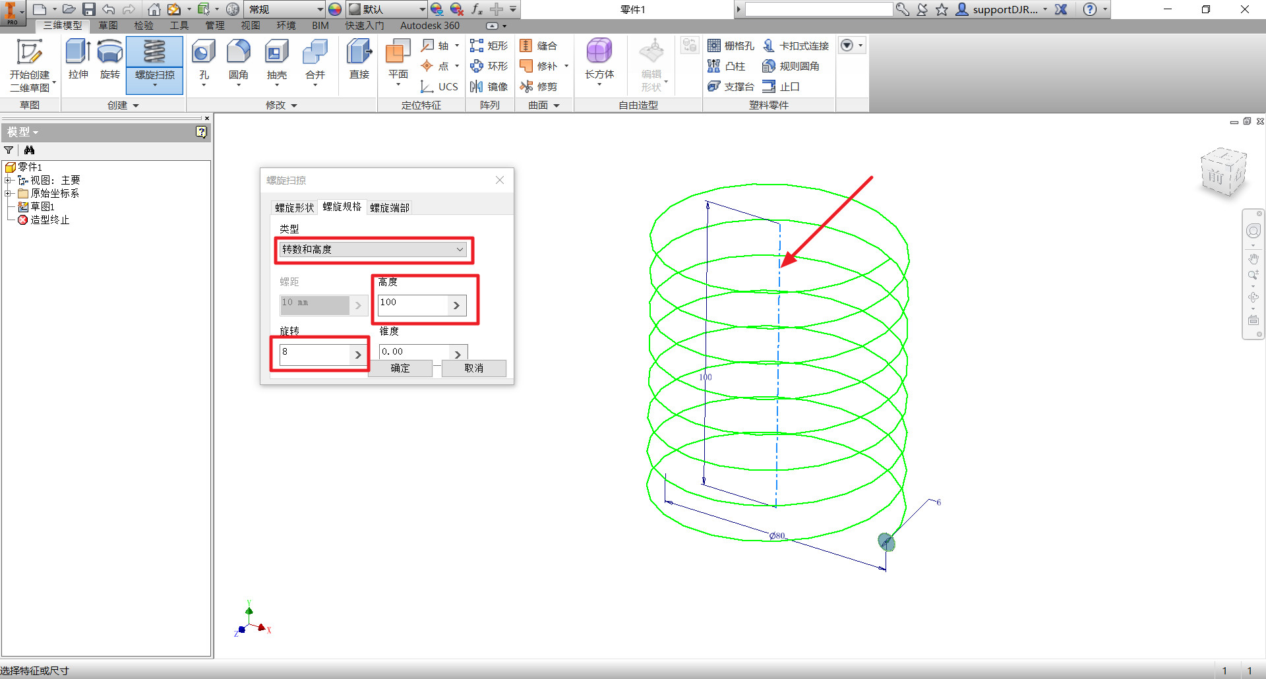The width and height of the screenshot is (1266, 679).
Task: Click the 高度 input field
Action: click(x=413, y=305)
